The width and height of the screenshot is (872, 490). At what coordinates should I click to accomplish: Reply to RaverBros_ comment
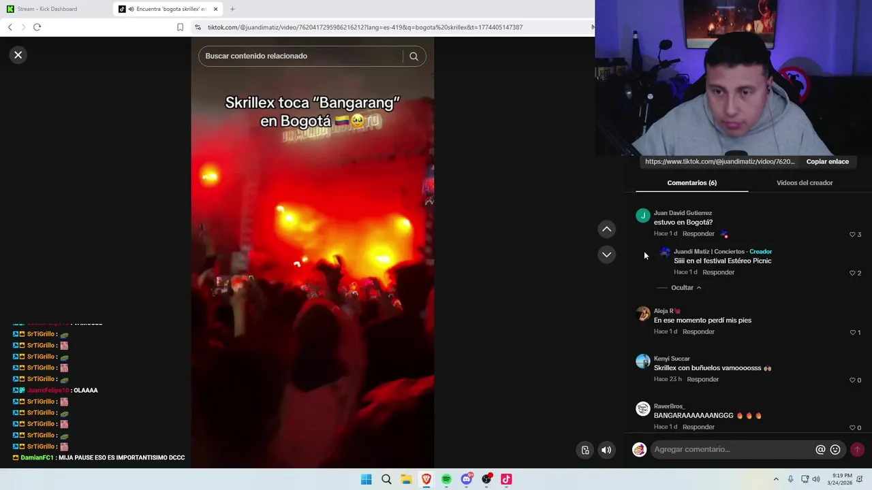(698, 427)
